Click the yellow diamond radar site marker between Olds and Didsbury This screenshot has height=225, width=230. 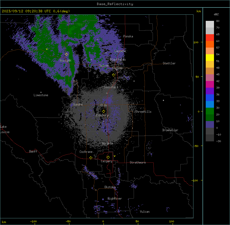104,111
